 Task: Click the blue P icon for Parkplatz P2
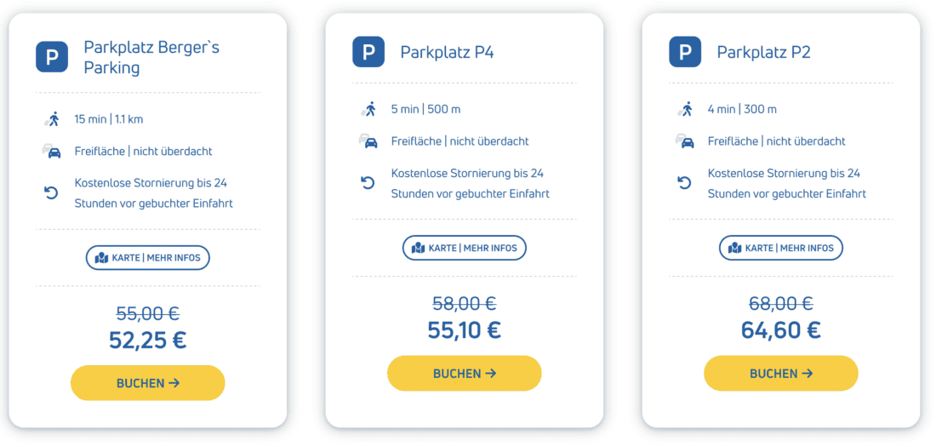[x=685, y=51]
